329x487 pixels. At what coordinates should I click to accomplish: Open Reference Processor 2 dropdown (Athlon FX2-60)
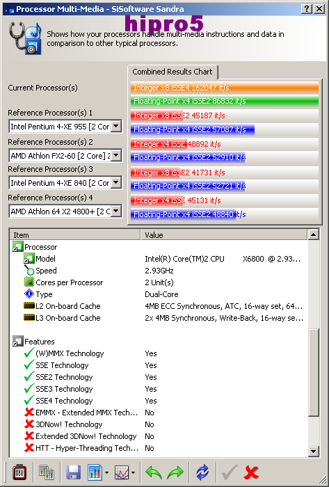(115, 155)
